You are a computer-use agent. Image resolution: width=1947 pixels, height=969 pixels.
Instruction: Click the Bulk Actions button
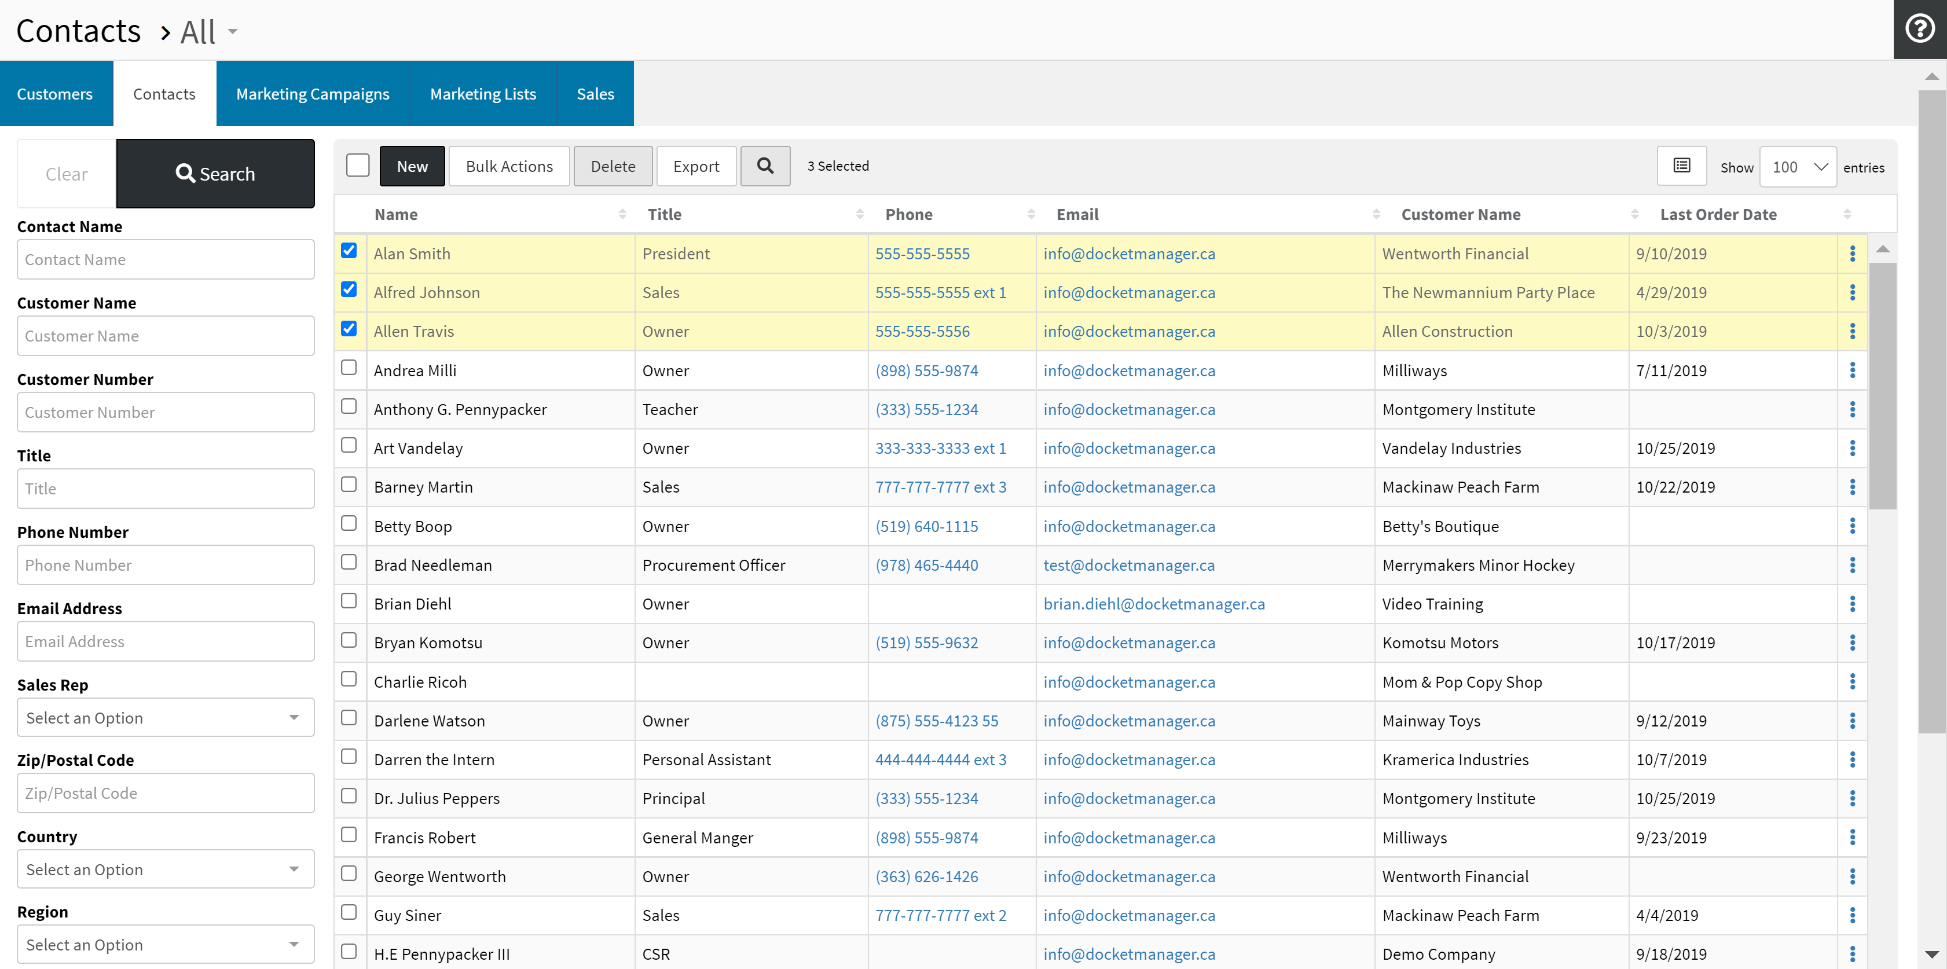click(x=509, y=166)
